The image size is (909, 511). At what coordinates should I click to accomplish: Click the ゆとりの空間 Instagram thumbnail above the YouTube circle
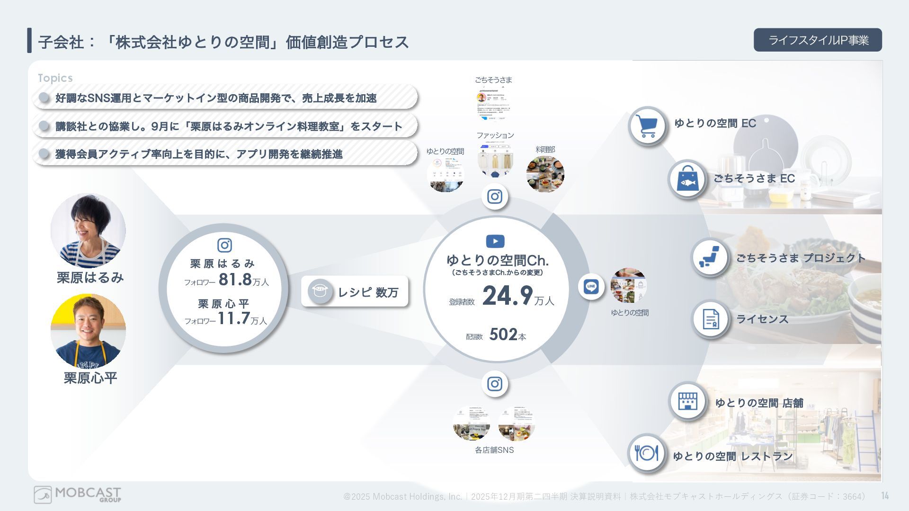[446, 175]
